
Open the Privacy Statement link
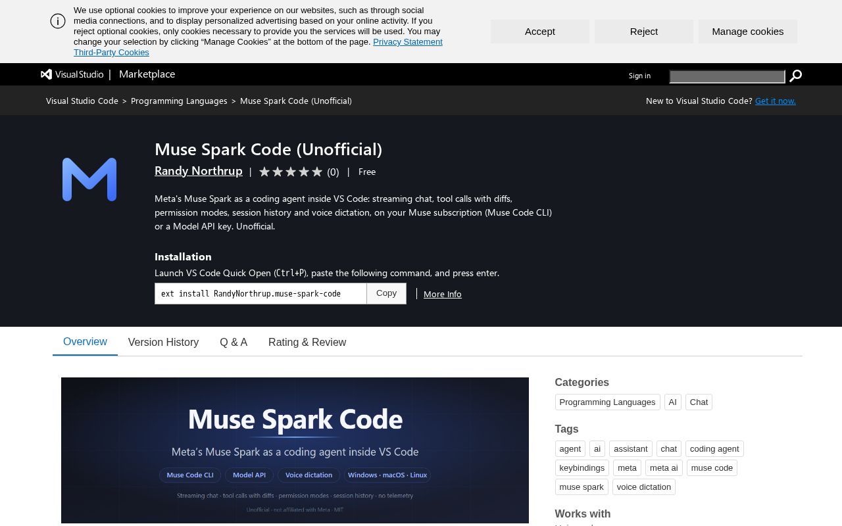[x=408, y=42]
